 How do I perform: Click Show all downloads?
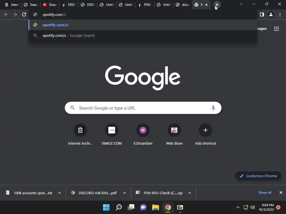265,193
